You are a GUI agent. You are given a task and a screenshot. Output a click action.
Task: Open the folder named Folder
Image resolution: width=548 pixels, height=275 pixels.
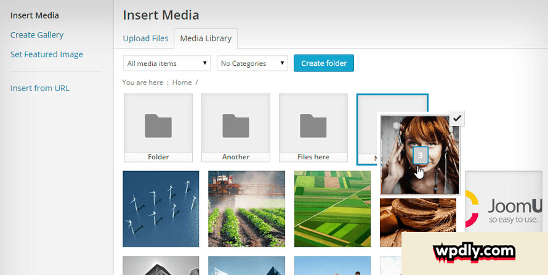pyautogui.click(x=158, y=128)
